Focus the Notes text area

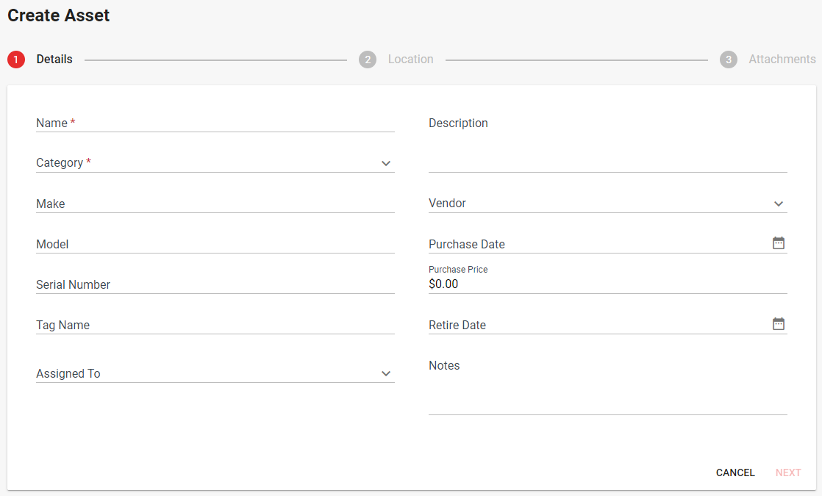[x=607, y=386]
